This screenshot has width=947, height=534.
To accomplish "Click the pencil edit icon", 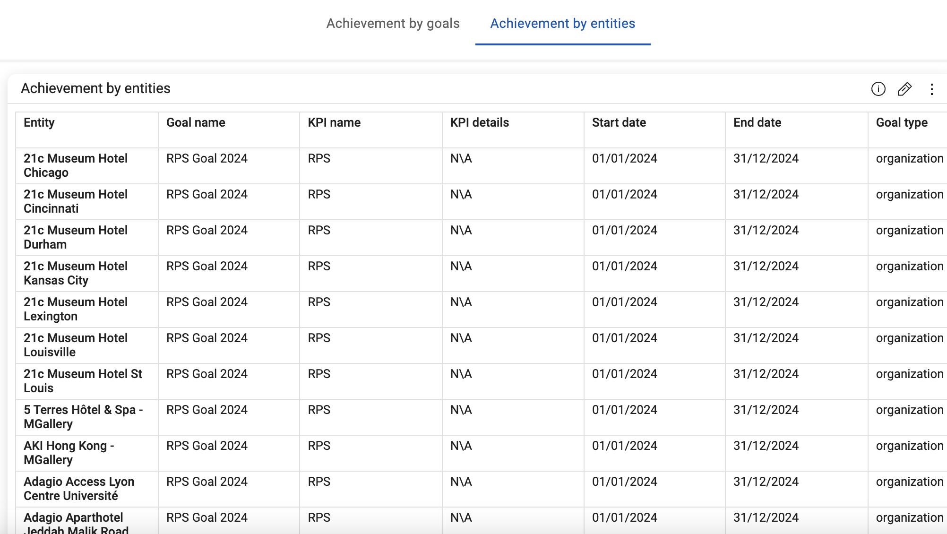I will tap(904, 89).
